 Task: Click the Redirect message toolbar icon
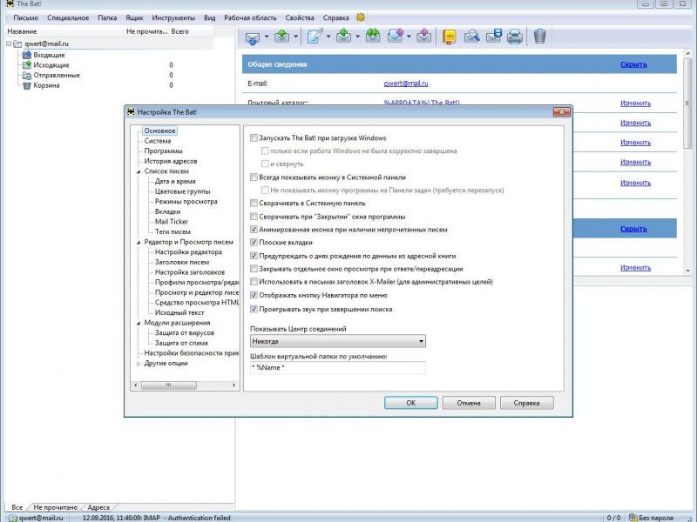click(x=424, y=37)
